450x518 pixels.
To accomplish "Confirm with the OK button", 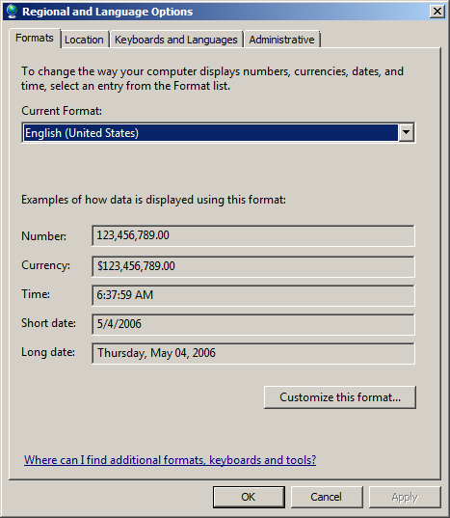I will click(x=249, y=497).
